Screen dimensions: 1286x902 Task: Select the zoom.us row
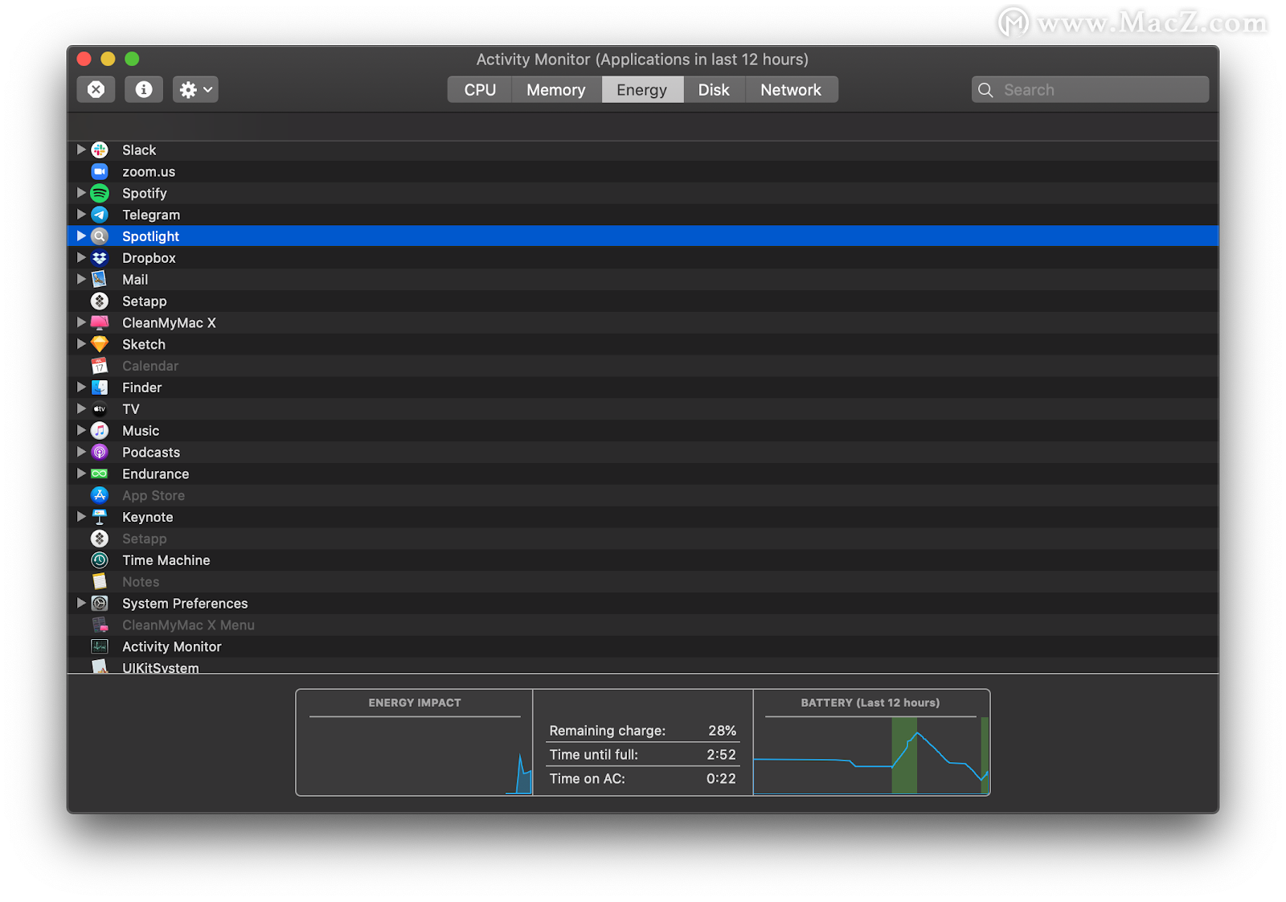coord(643,172)
